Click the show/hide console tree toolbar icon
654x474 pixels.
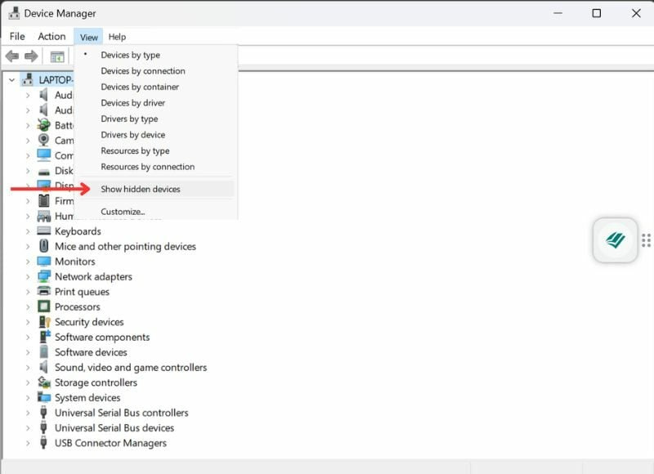tap(57, 56)
